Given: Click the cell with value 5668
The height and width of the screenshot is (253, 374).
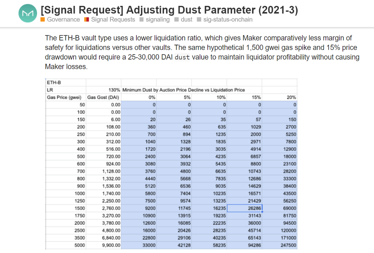Looking at the screenshot, I should pos(174,179).
